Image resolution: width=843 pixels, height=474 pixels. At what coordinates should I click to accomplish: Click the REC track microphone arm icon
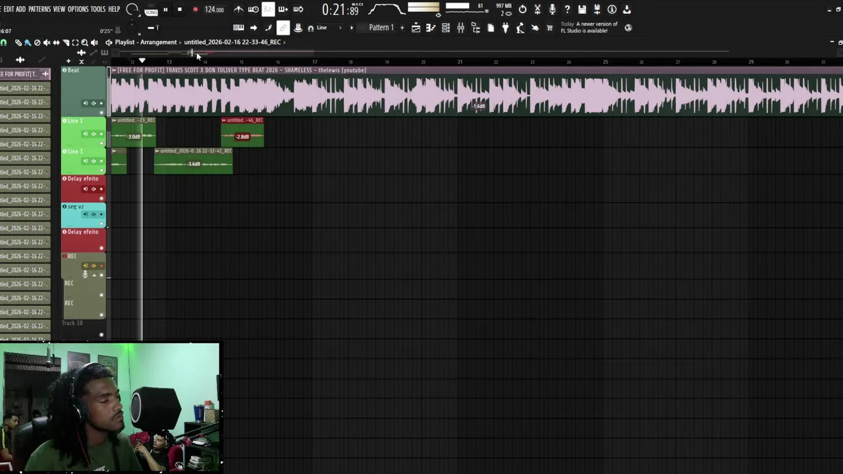pyautogui.click(x=85, y=274)
